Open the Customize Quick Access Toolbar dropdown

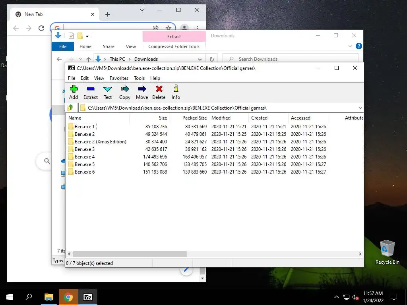coord(87,36)
